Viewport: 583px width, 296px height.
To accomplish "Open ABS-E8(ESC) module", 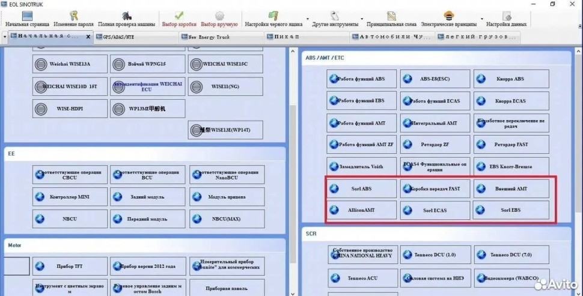I will pos(435,79).
